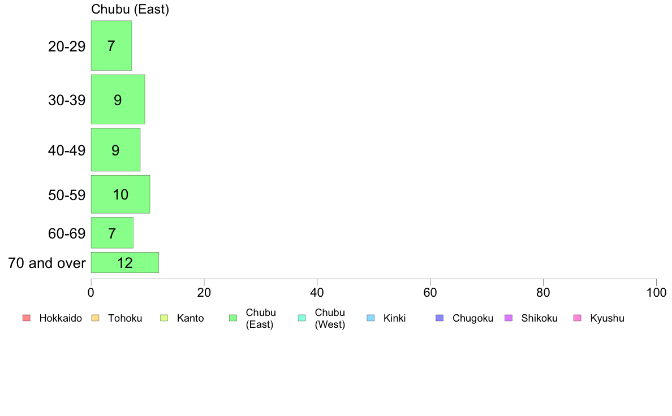Viewport: 672px width, 416px height.
Task: Click the Tohoku orange legend swatch
Action: click(x=95, y=318)
